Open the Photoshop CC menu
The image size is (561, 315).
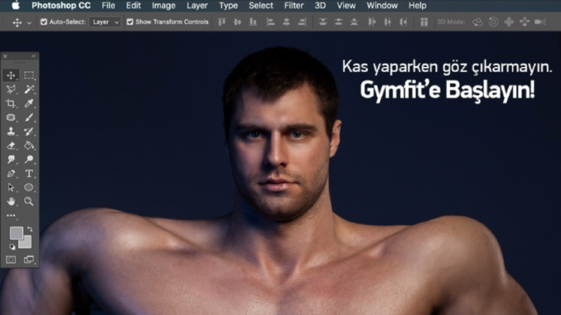pos(61,6)
